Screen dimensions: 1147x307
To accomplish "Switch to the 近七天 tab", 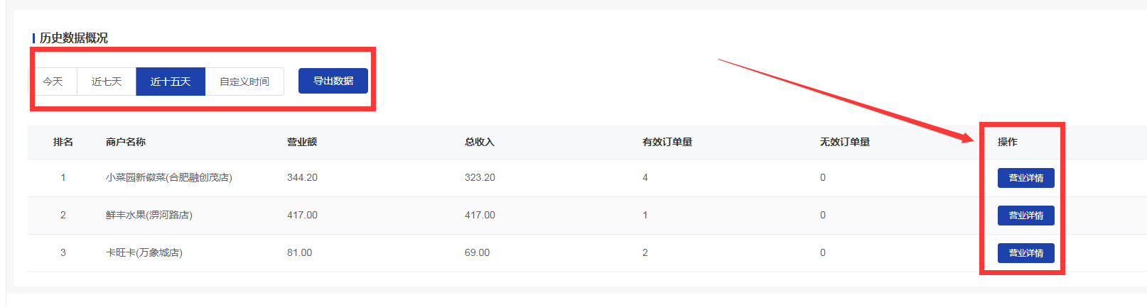I will click(x=107, y=82).
